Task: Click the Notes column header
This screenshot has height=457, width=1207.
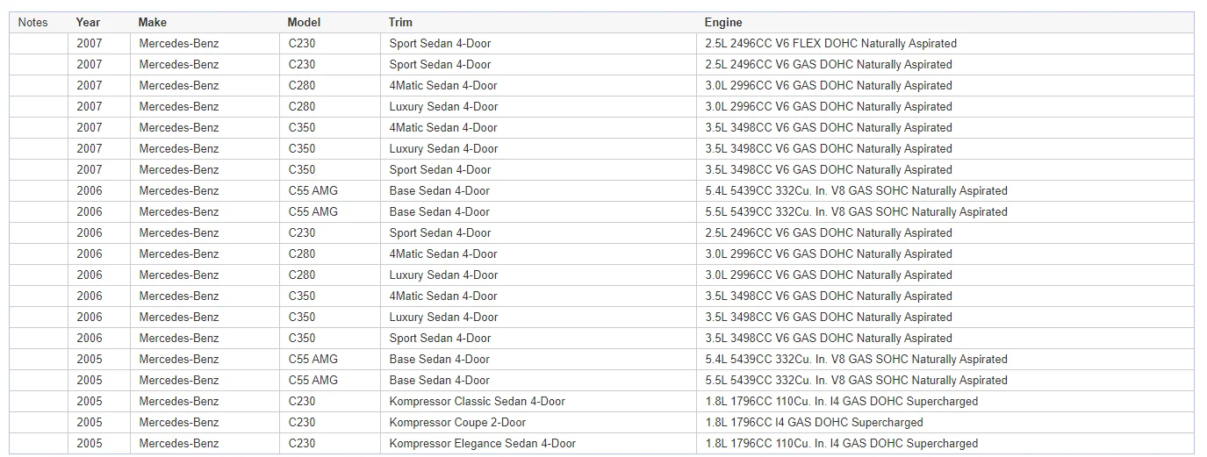Action: point(39,22)
